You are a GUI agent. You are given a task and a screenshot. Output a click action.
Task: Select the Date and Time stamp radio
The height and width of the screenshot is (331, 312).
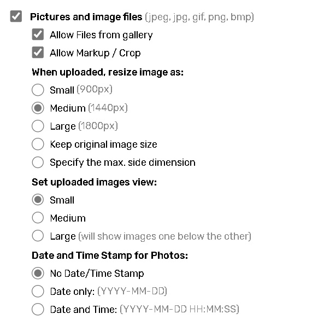38,309
